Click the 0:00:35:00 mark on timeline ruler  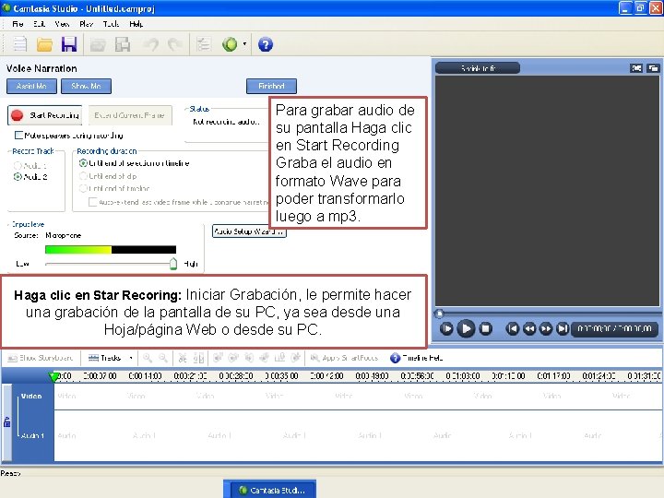click(x=281, y=375)
